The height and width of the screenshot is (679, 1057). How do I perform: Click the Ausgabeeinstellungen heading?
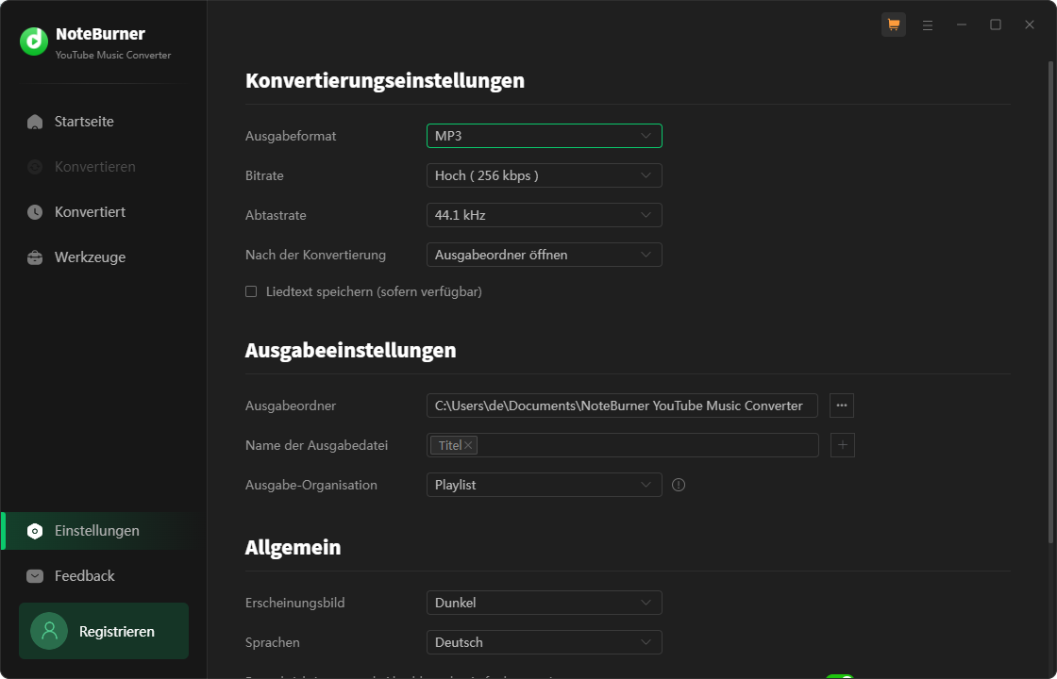click(350, 350)
